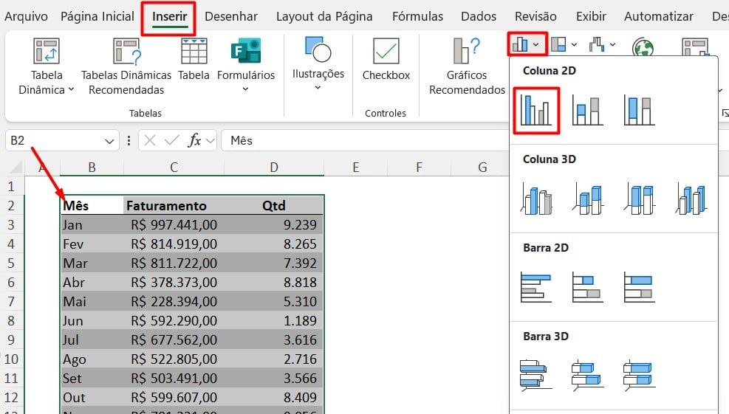729x414 pixels.
Task: Insert the 3D clustered column chart
Action: point(536,199)
